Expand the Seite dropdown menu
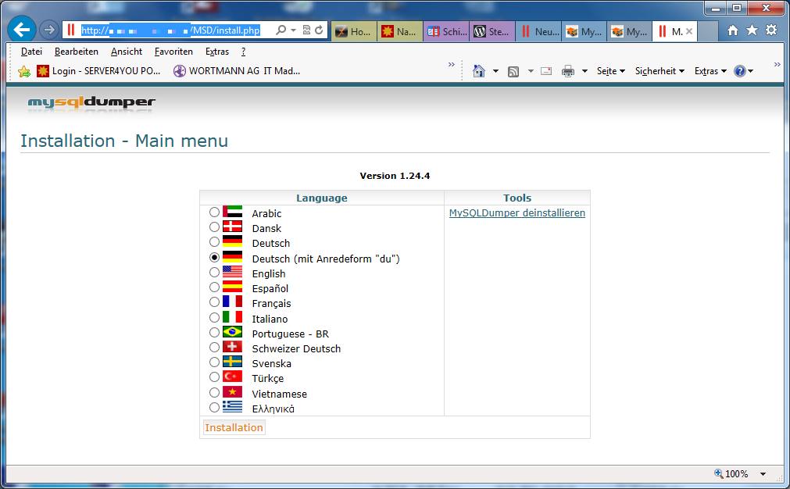The width and height of the screenshot is (790, 489). (x=611, y=71)
